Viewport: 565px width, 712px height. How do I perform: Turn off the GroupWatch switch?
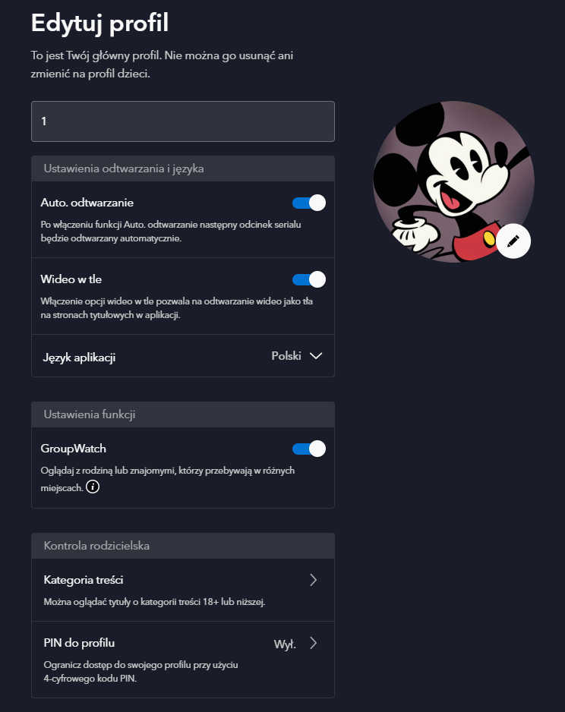coord(309,449)
